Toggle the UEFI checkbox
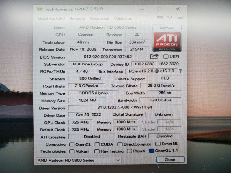 click(x=166, y=57)
